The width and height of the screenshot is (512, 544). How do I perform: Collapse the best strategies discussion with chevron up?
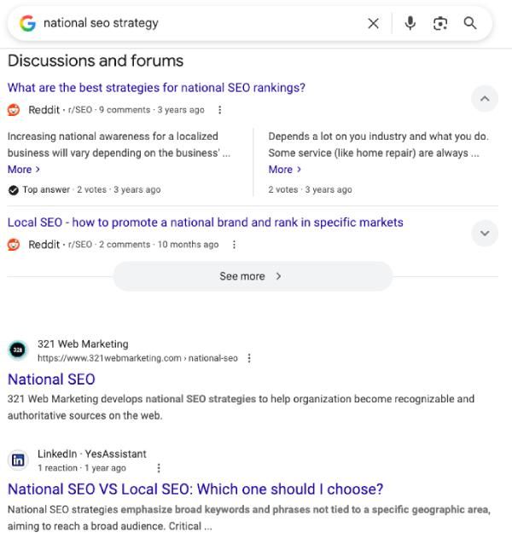pyautogui.click(x=485, y=99)
